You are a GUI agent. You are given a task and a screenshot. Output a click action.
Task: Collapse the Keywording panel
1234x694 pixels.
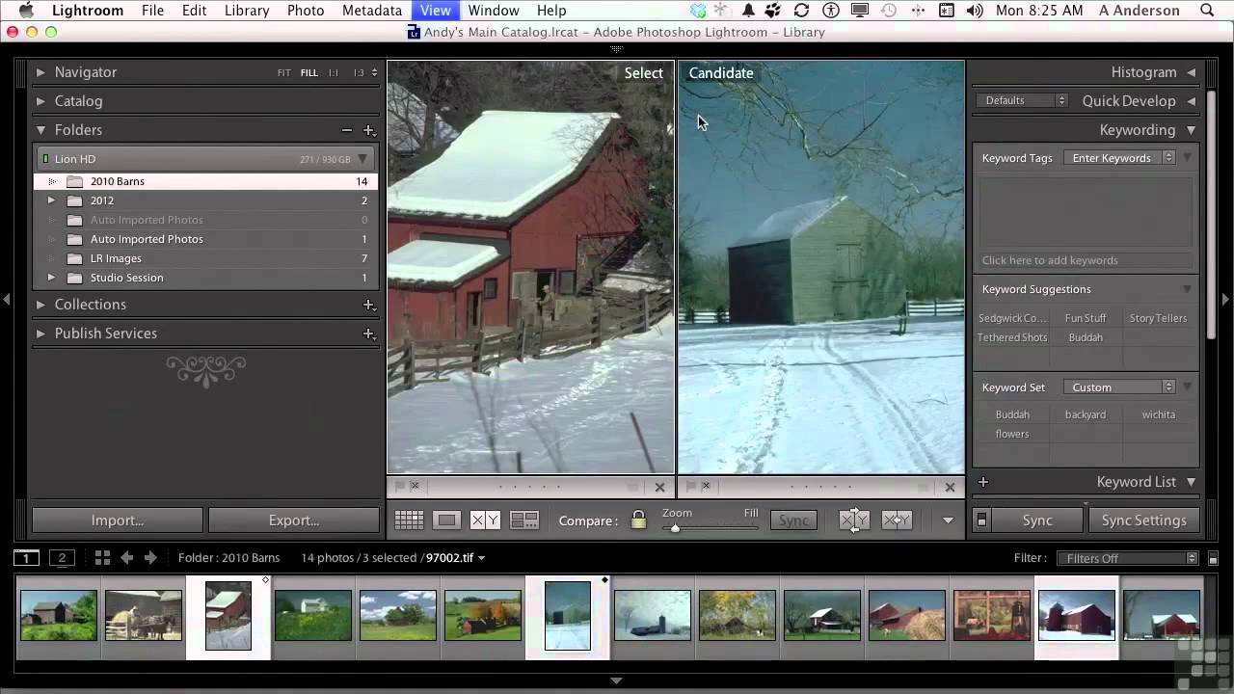click(1192, 130)
